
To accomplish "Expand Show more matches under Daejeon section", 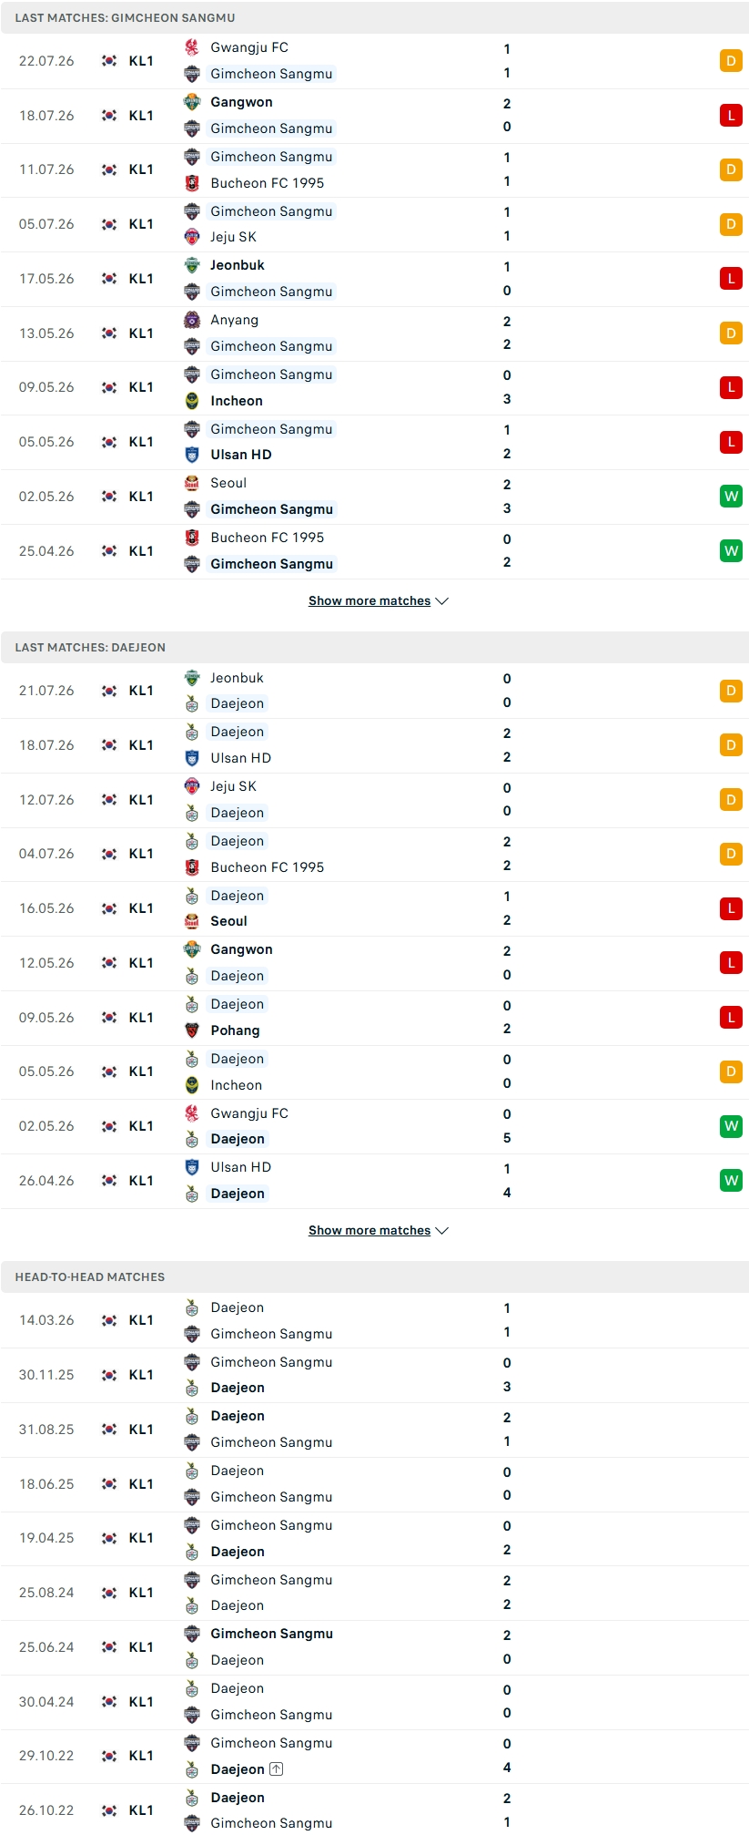I will [x=369, y=1230].
